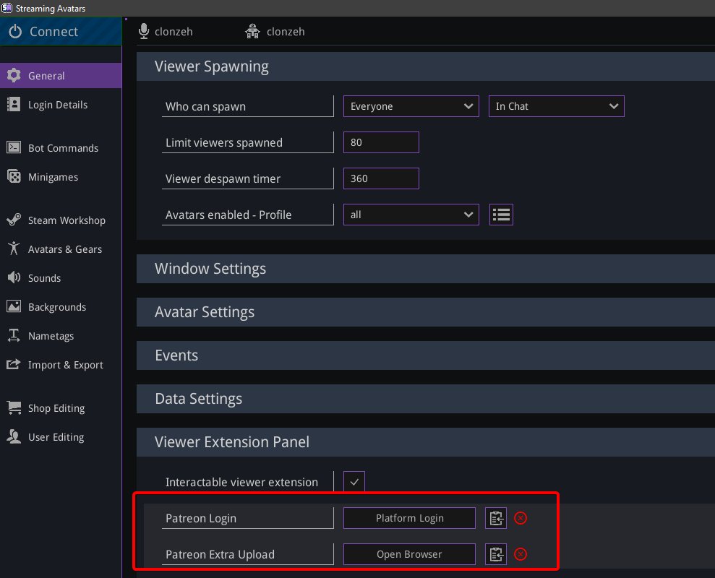The height and width of the screenshot is (578, 715).
Task: Expand the Window Settings section
Action: pos(425,269)
